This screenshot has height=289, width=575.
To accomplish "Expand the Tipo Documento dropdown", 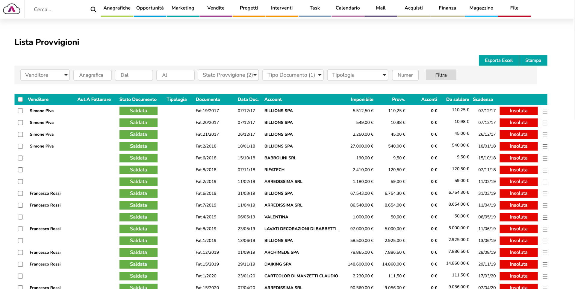I will (x=293, y=75).
